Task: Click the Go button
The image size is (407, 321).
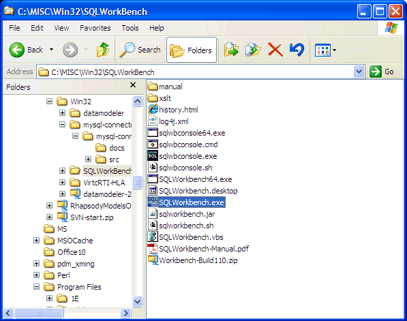Action: (382, 72)
